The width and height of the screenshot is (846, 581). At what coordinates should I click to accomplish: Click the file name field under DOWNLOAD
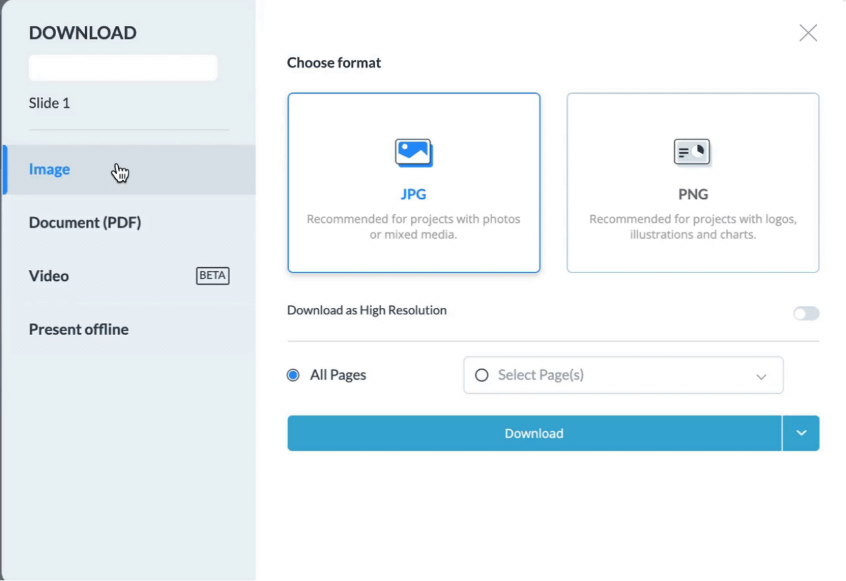click(123, 68)
